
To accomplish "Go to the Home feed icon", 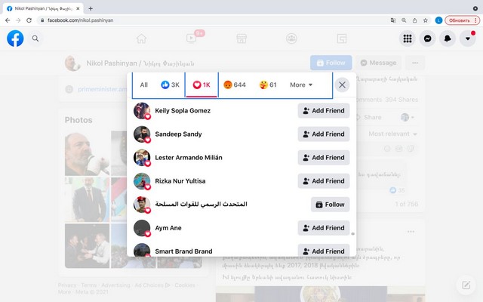I will [141, 39].
